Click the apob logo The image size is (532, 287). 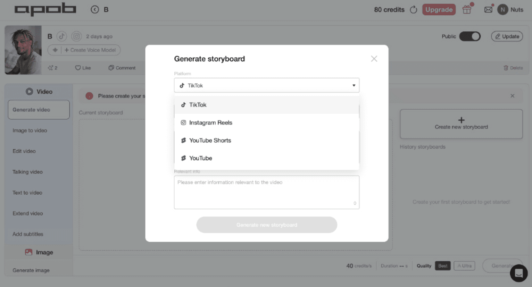point(45,9)
